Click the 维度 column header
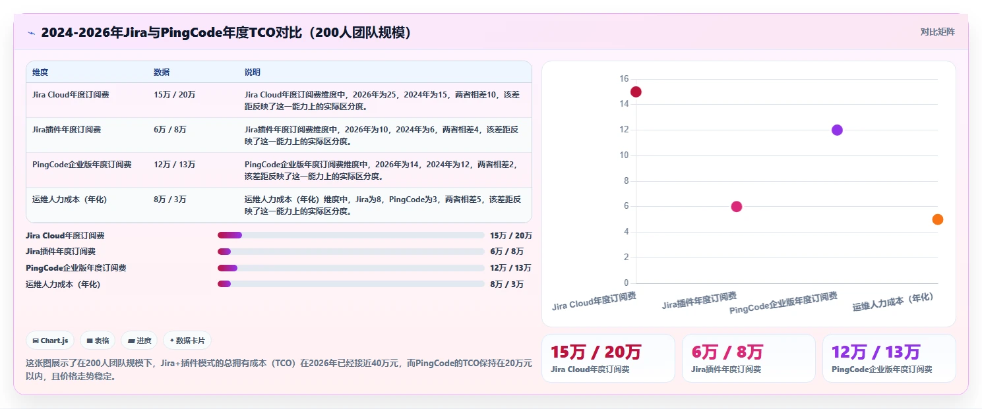The width and height of the screenshot is (982, 409). pos(40,72)
